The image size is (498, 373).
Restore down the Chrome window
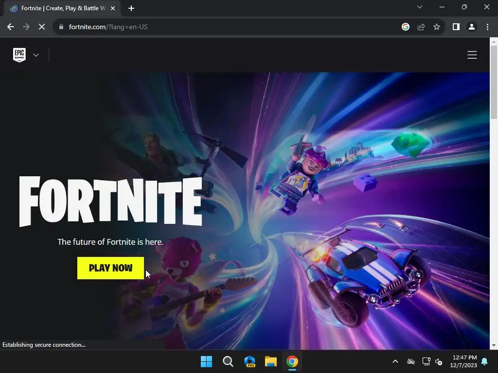tap(464, 7)
